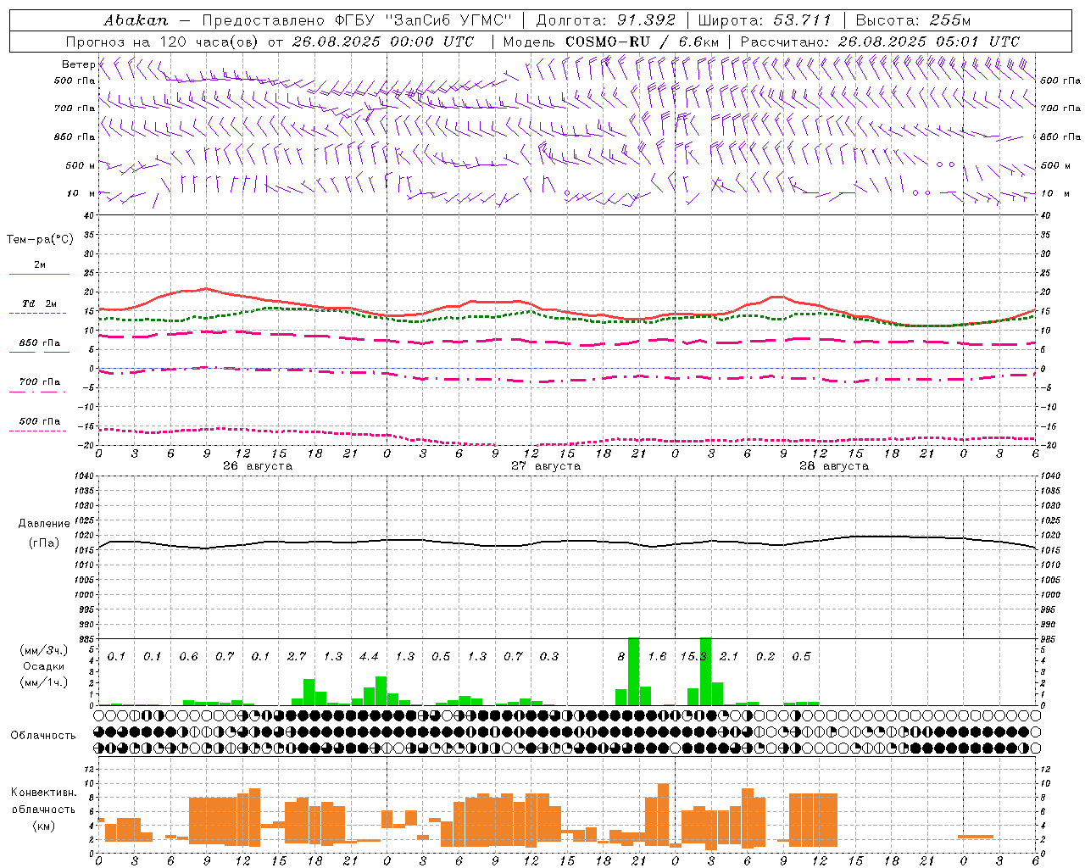
Task: Click the 0.3 precipitation value
Action: click(x=549, y=657)
